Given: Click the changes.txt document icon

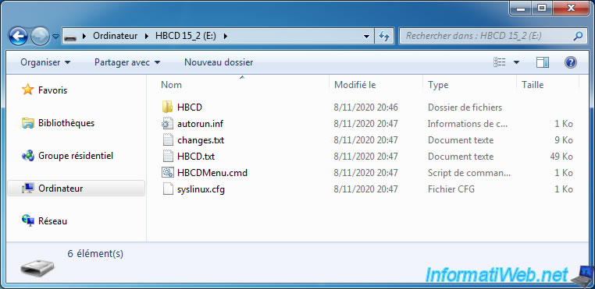Looking at the screenshot, I should (167, 139).
